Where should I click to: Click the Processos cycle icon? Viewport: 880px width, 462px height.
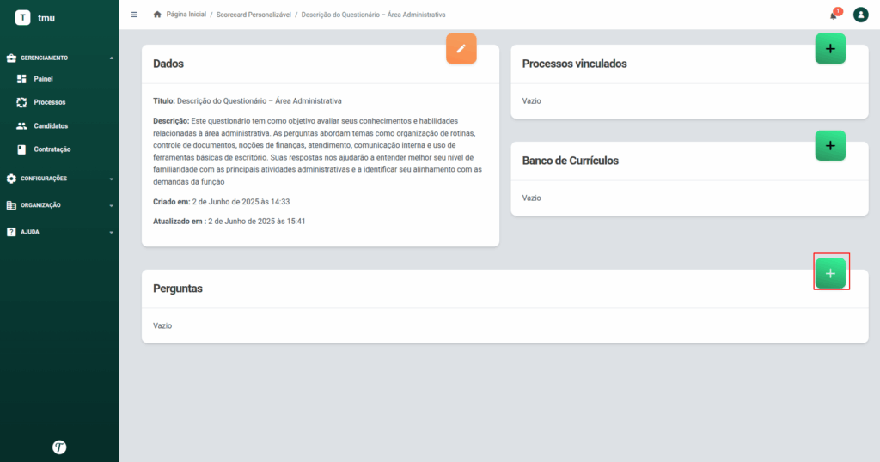point(21,102)
